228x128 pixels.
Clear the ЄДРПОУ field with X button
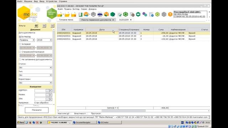click(x=50, y=91)
